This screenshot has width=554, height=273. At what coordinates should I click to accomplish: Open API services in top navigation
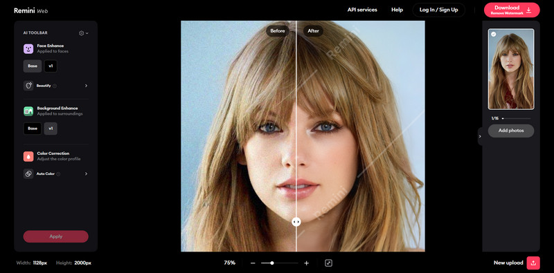[362, 10]
